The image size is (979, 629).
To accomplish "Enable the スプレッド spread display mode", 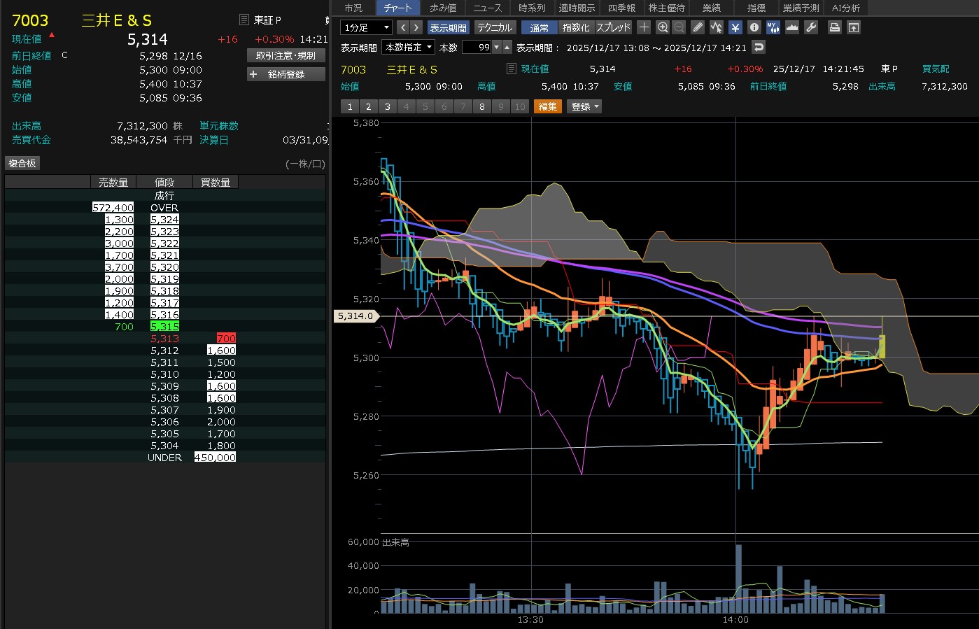I will click(x=613, y=27).
